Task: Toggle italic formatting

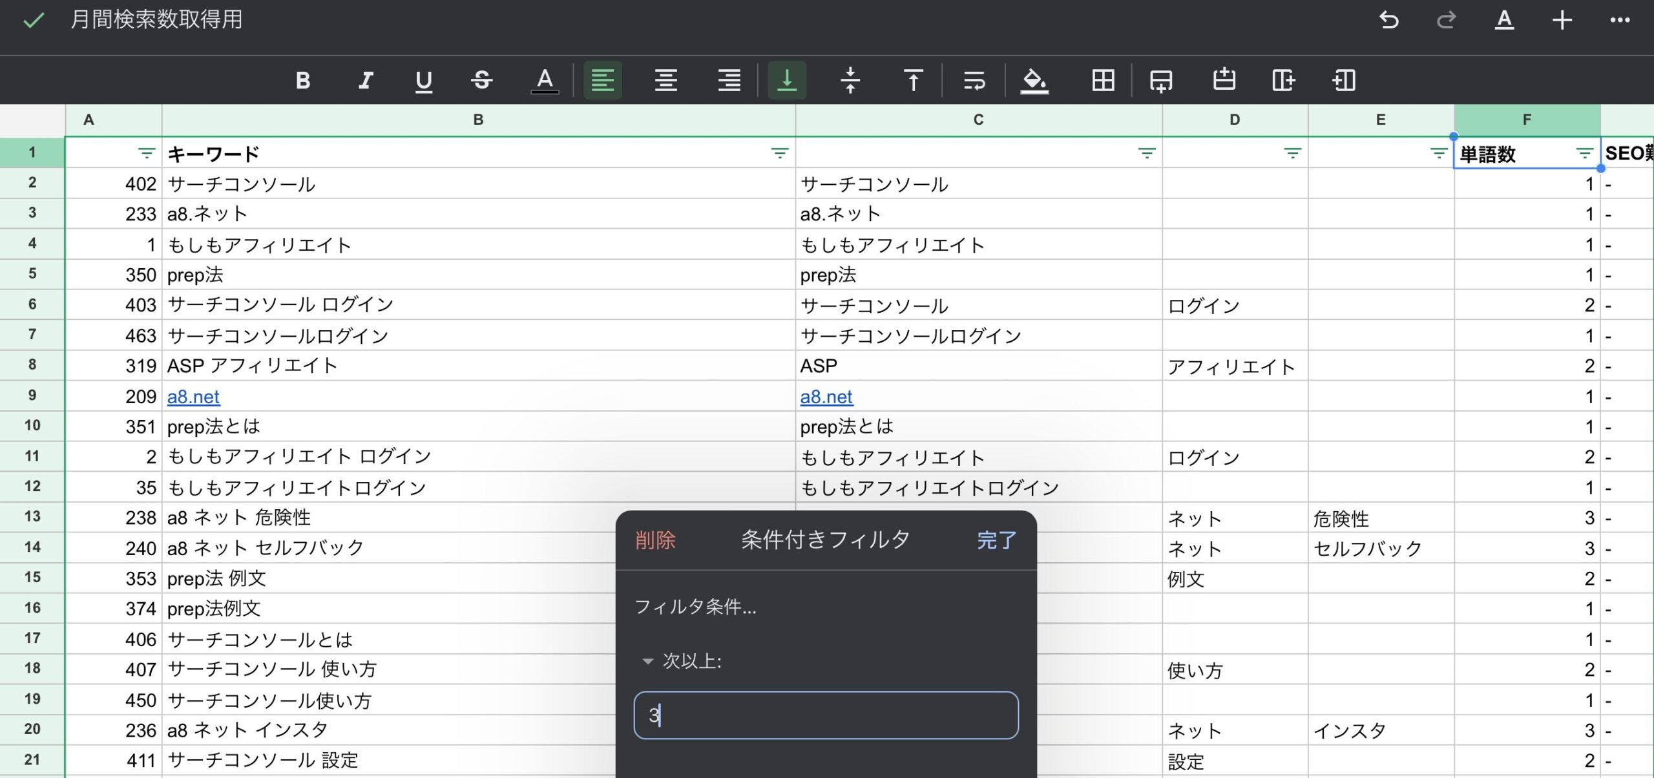Action: coord(366,80)
